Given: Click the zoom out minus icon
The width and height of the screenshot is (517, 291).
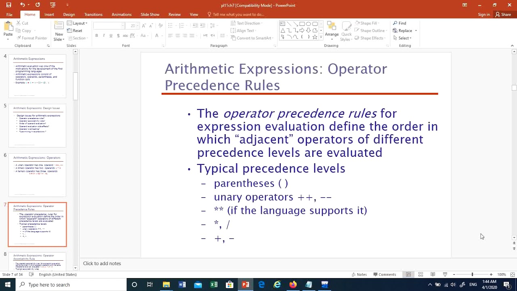Looking at the screenshot, I should click(454, 274).
